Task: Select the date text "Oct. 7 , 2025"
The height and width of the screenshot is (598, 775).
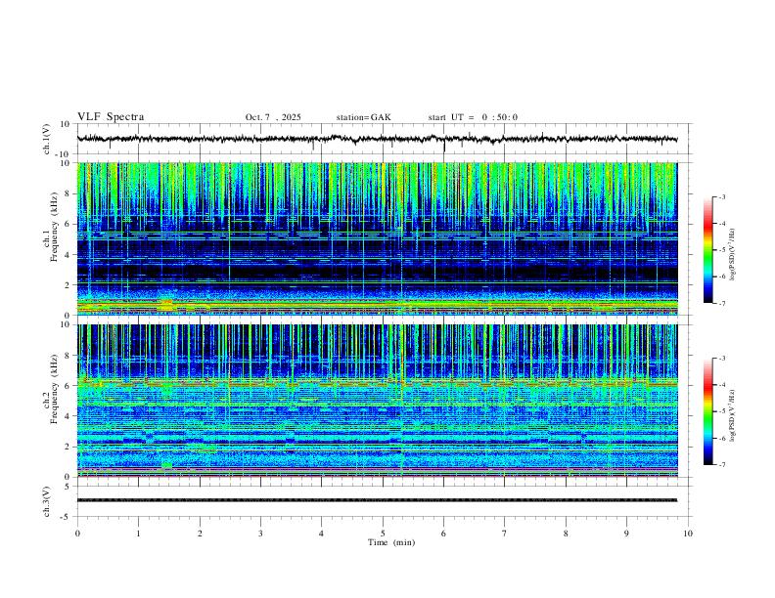Action: pyautogui.click(x=273, y=117)
